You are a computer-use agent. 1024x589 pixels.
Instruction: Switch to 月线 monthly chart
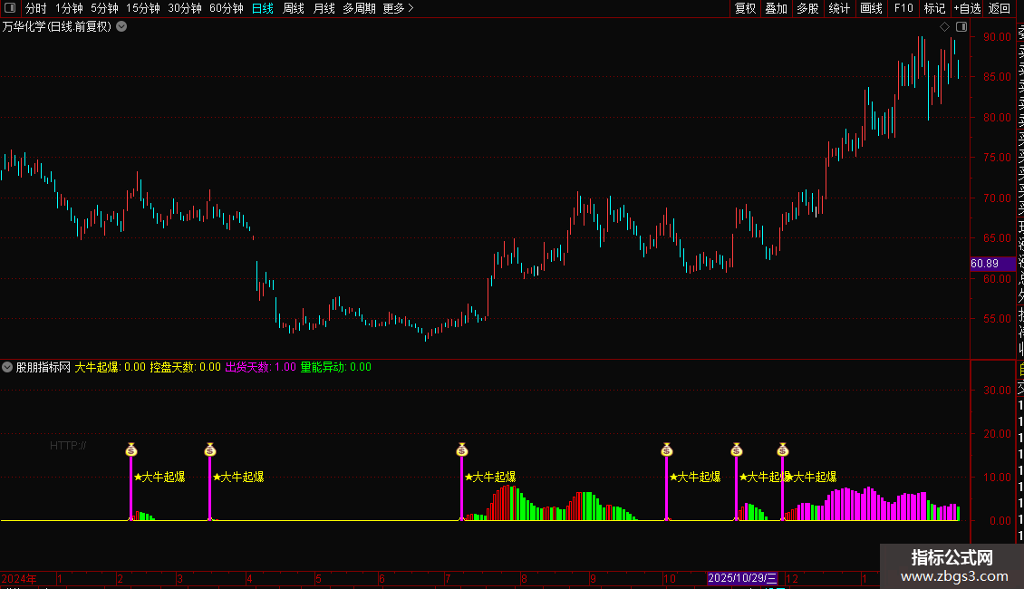(324, 8)
